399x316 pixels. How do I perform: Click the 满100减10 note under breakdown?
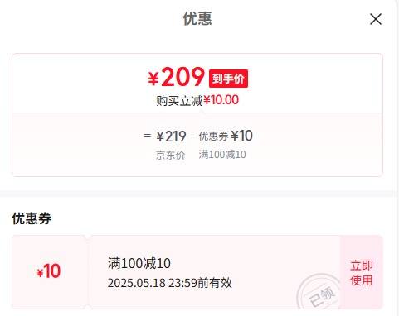(222, 155)
